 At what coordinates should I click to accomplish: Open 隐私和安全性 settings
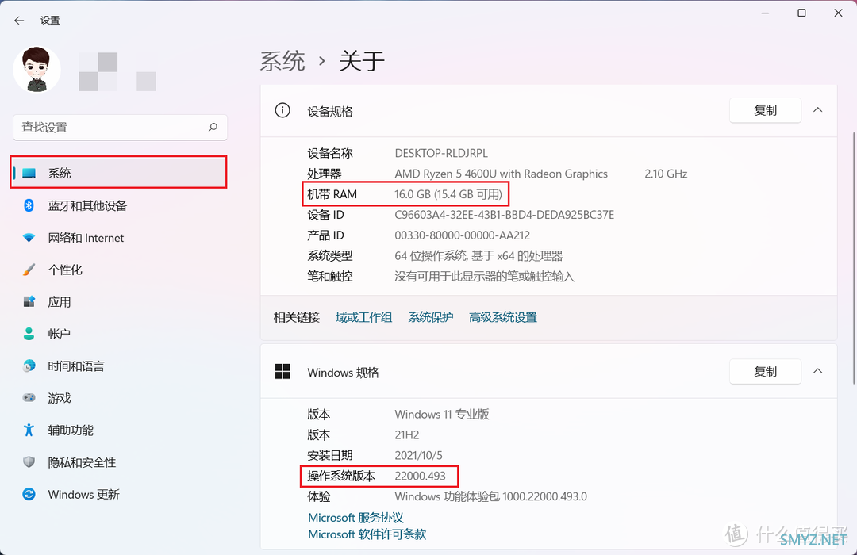click(118, 462)
